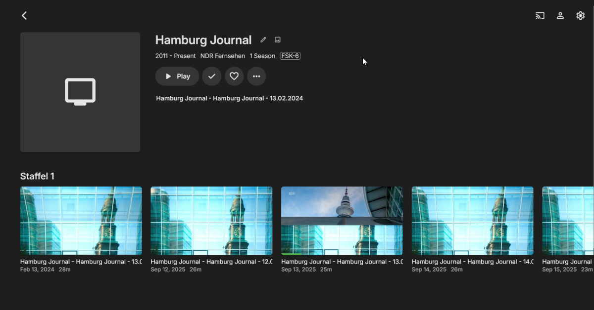
Task: Open the Feb 13, 2024 episode thumbnail
Action: pyautogui.click(x=81, y=221)
